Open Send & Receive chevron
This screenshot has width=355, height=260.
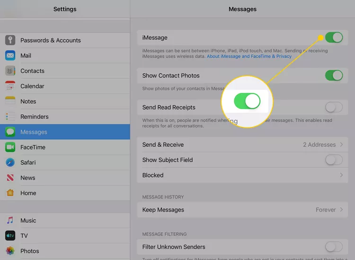click(341, 144)
